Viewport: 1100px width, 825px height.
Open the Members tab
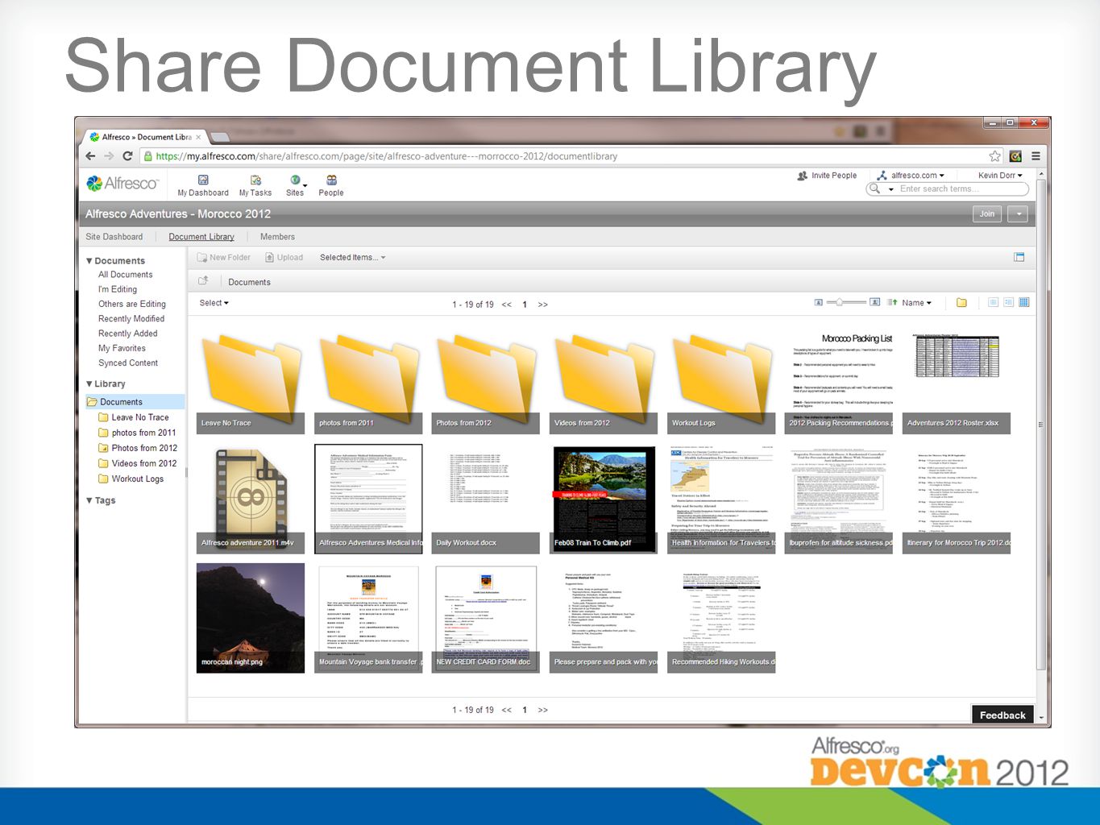click(277, 237)
